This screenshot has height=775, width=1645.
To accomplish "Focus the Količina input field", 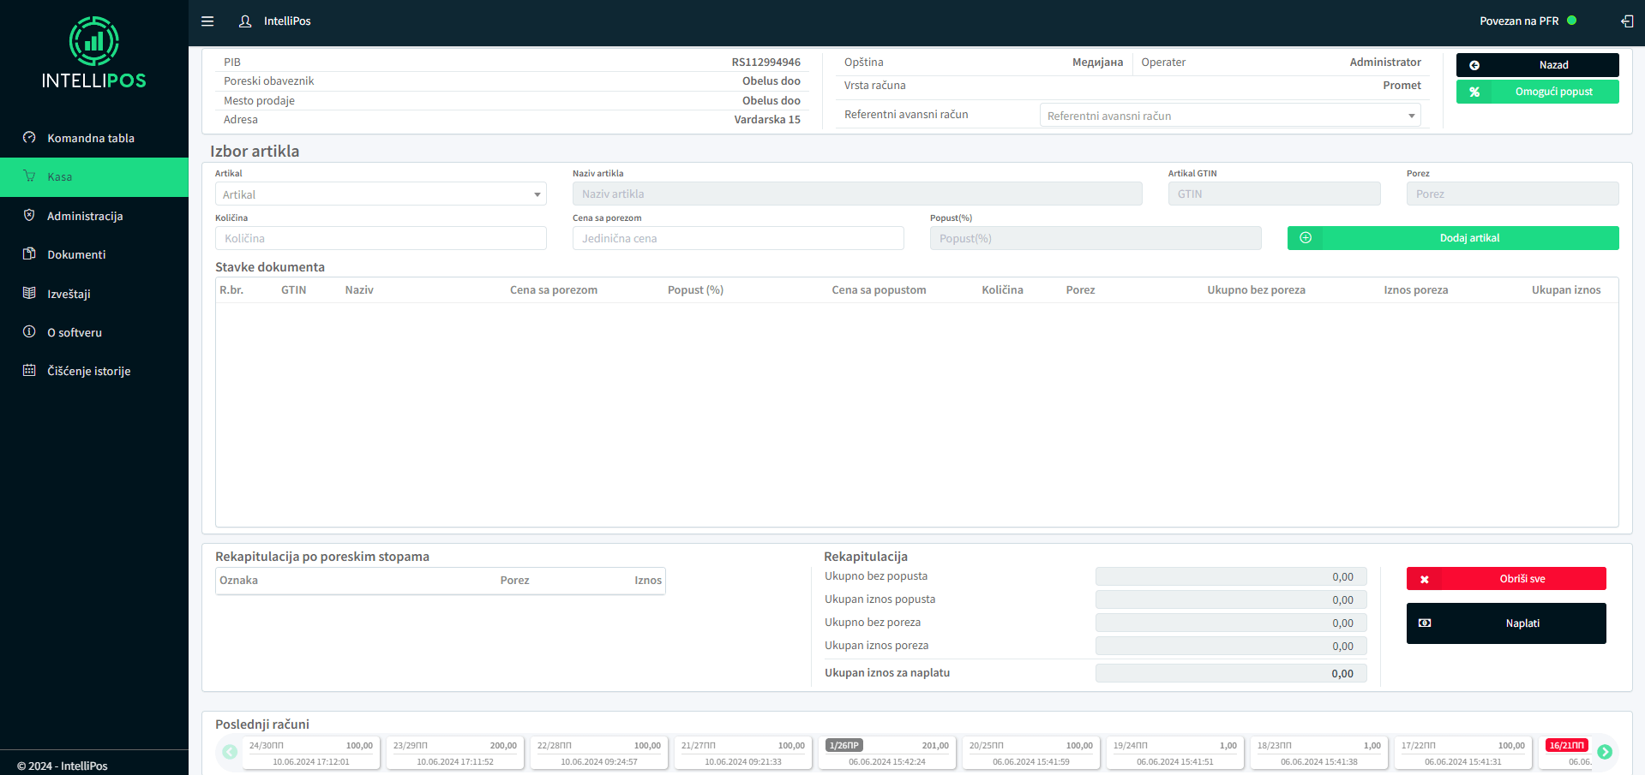I will coord(380,238).
